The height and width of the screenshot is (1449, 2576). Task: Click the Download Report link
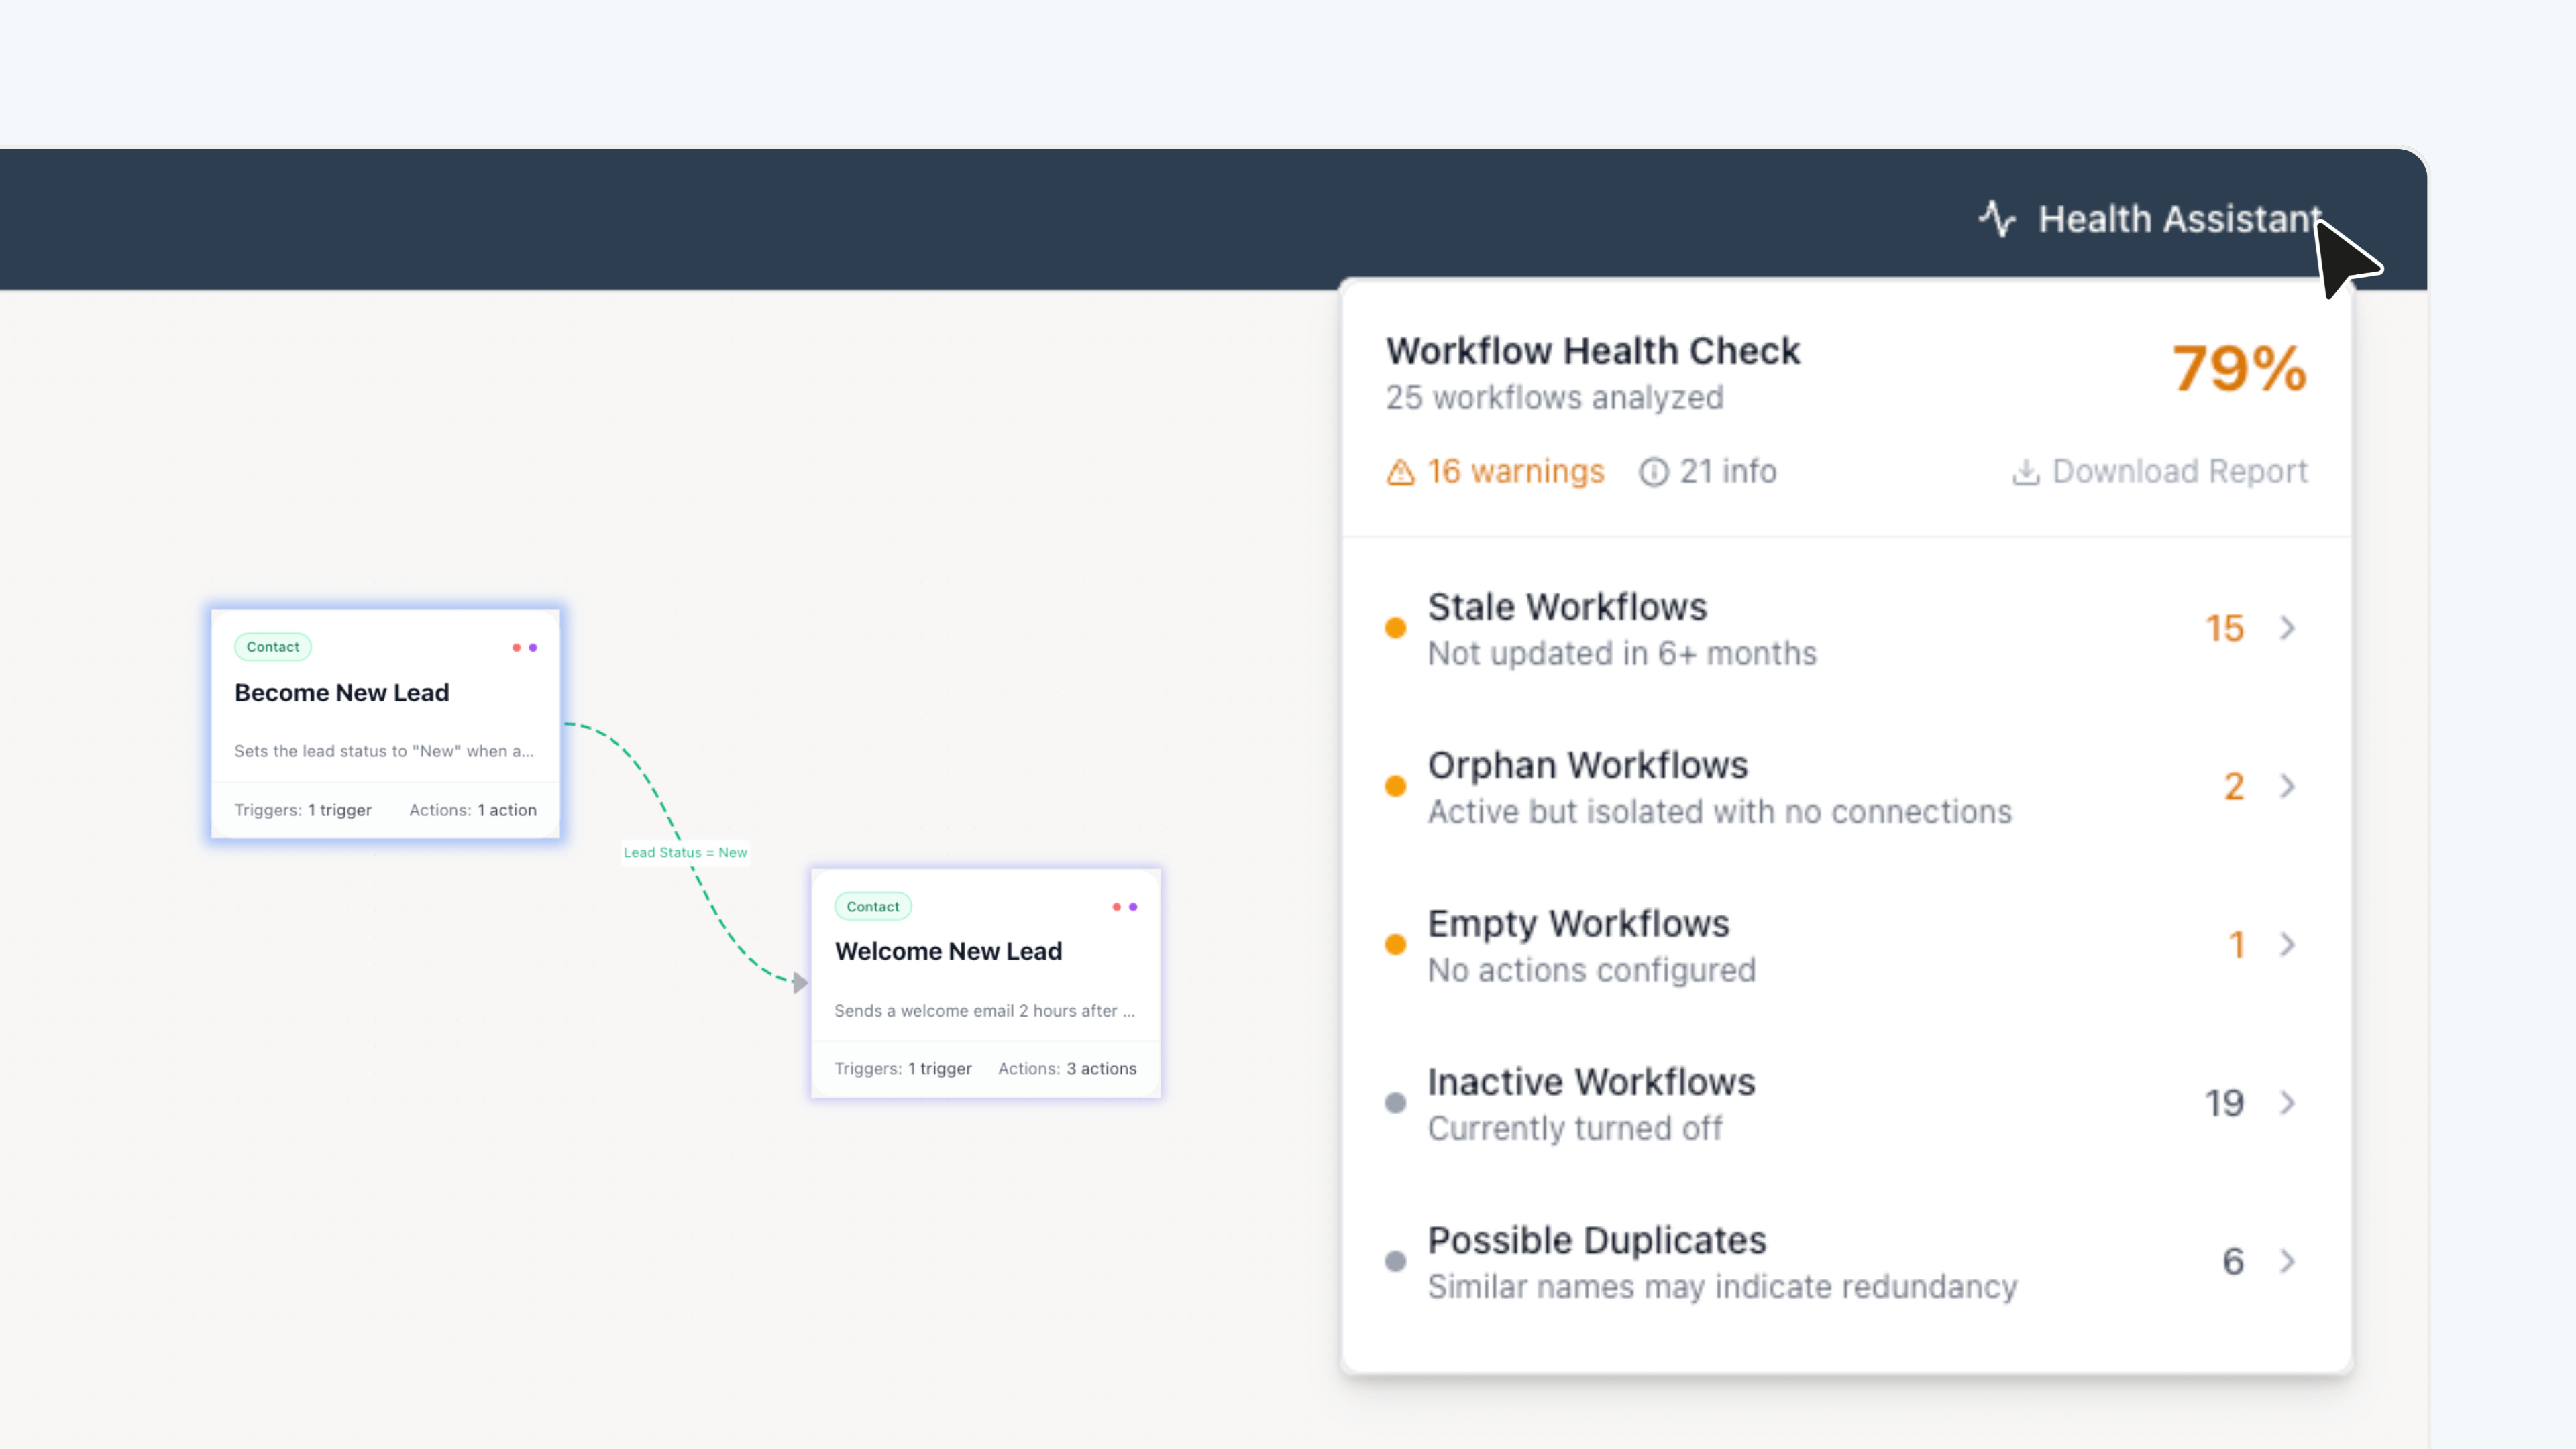2180,471
